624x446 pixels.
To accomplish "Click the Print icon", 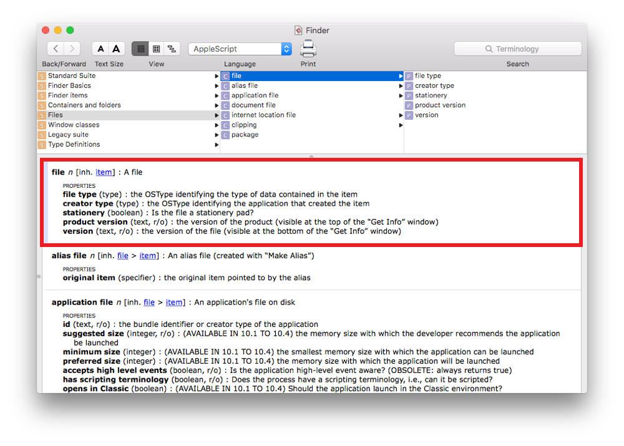I will coord(308,49).
